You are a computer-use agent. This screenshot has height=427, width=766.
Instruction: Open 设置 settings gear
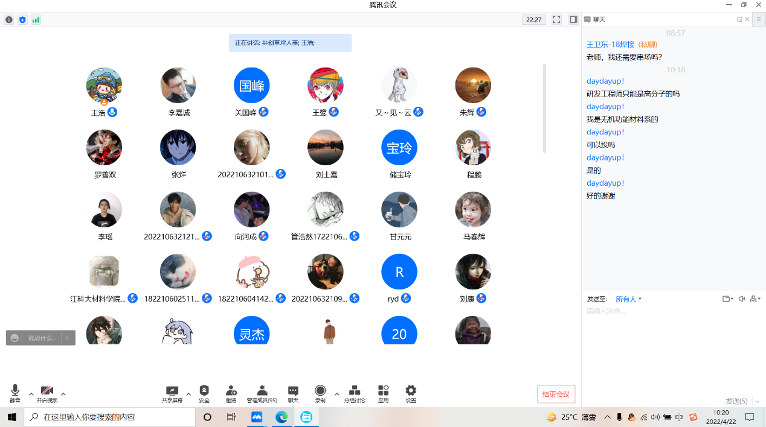tap(411, 393)
